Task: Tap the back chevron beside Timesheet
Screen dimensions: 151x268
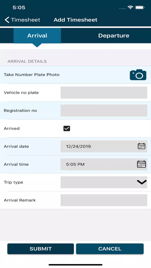Action: pos(7,20)
